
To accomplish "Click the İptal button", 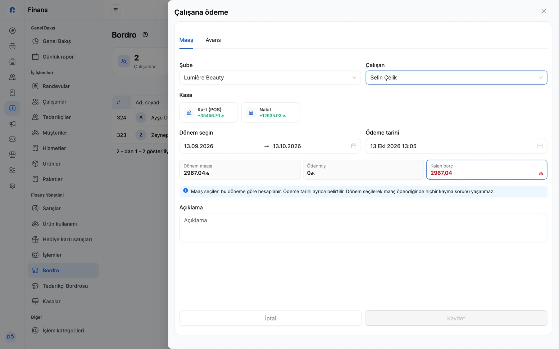I will click(270, 318).
